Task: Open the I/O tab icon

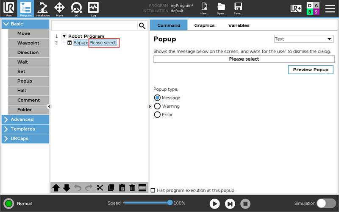Action: tap(76, 8)
